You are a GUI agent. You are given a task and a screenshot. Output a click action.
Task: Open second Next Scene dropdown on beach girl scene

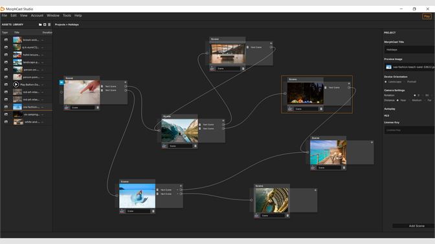[x=177, y=194]
